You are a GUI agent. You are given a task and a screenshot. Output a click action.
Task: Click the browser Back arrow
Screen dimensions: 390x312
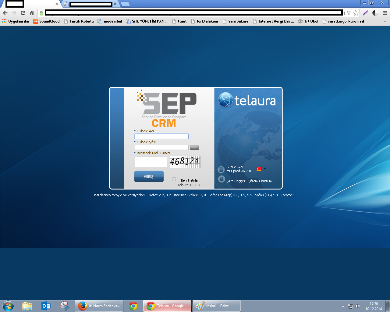[5, 13]
